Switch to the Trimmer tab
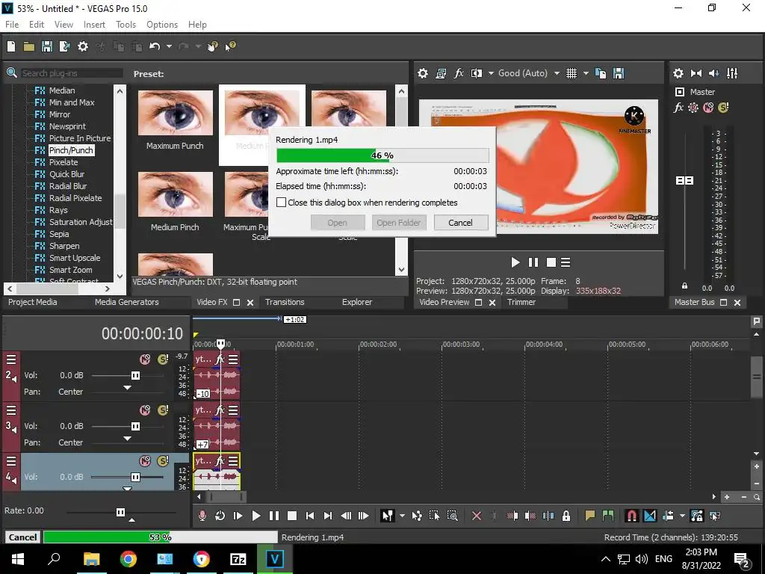765x574 pixels. click(521, 302)
